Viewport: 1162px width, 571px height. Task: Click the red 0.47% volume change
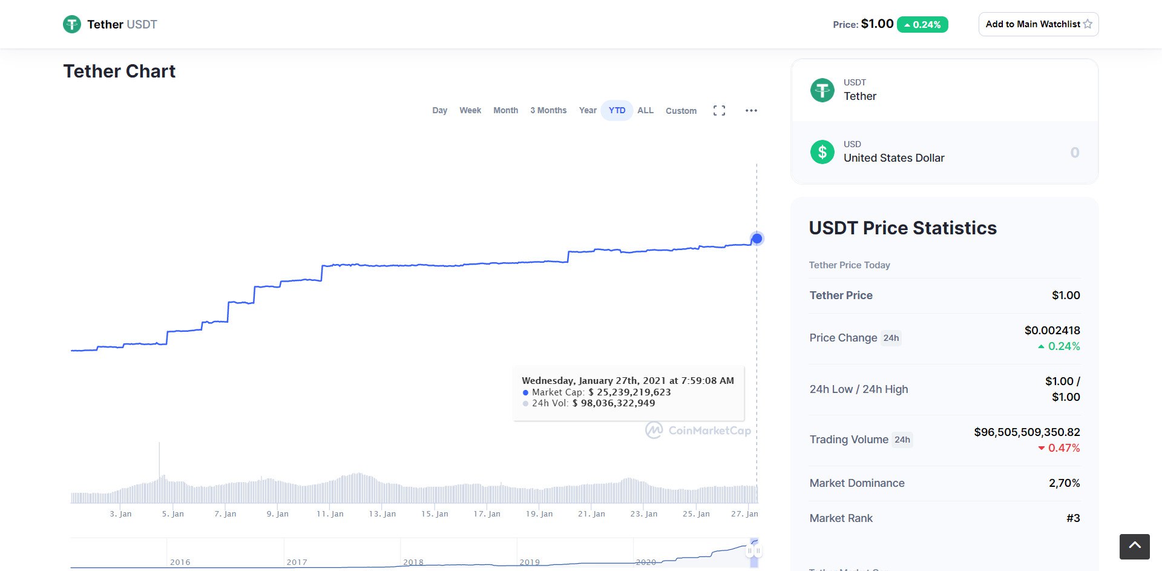coord(1059,448)
